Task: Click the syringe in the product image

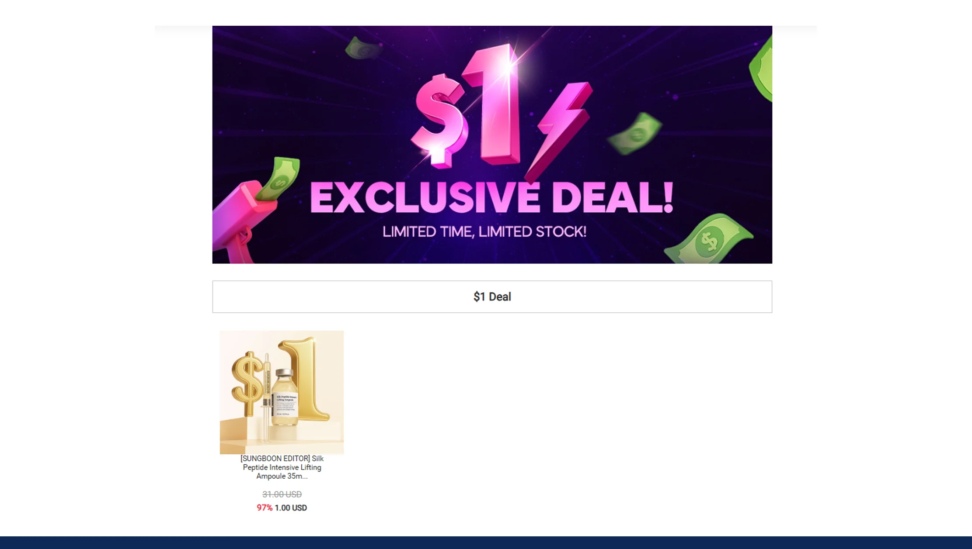Action: (x=266, y=397)
